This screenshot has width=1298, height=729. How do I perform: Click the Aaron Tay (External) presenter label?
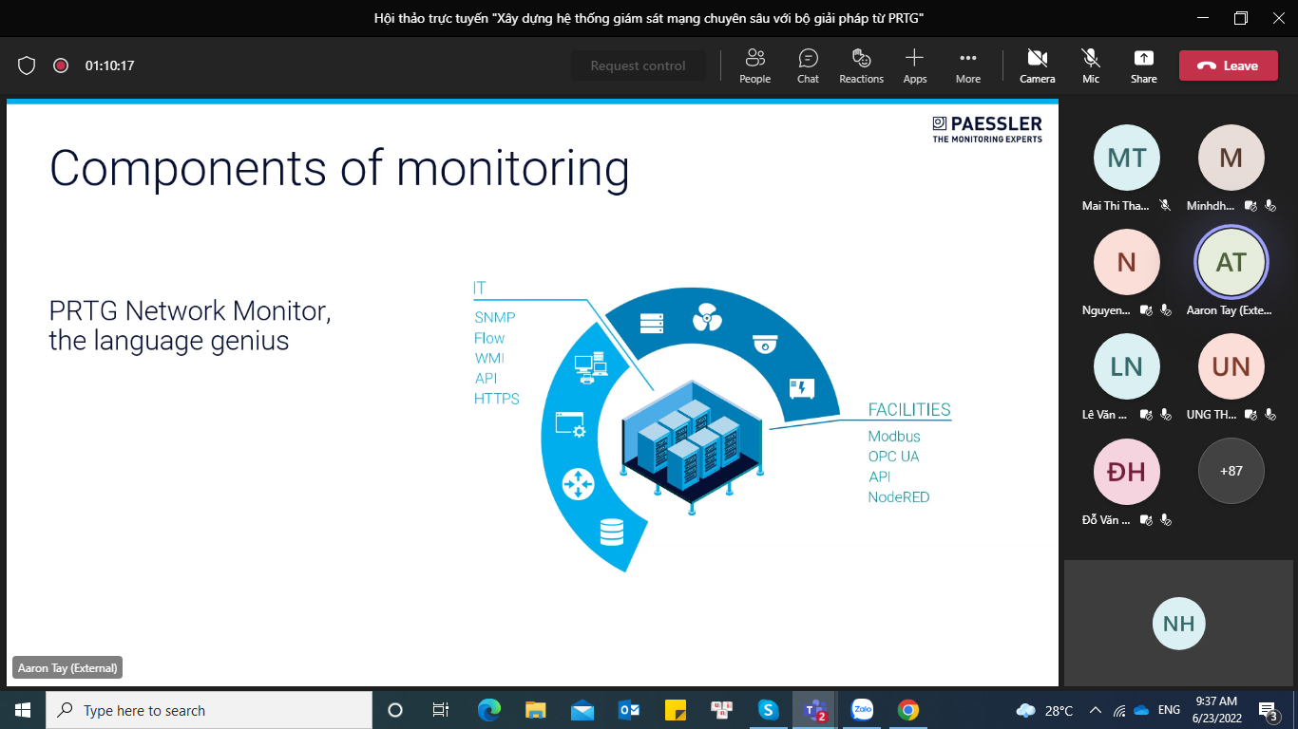pyautogui.click(x=67, y=668)
